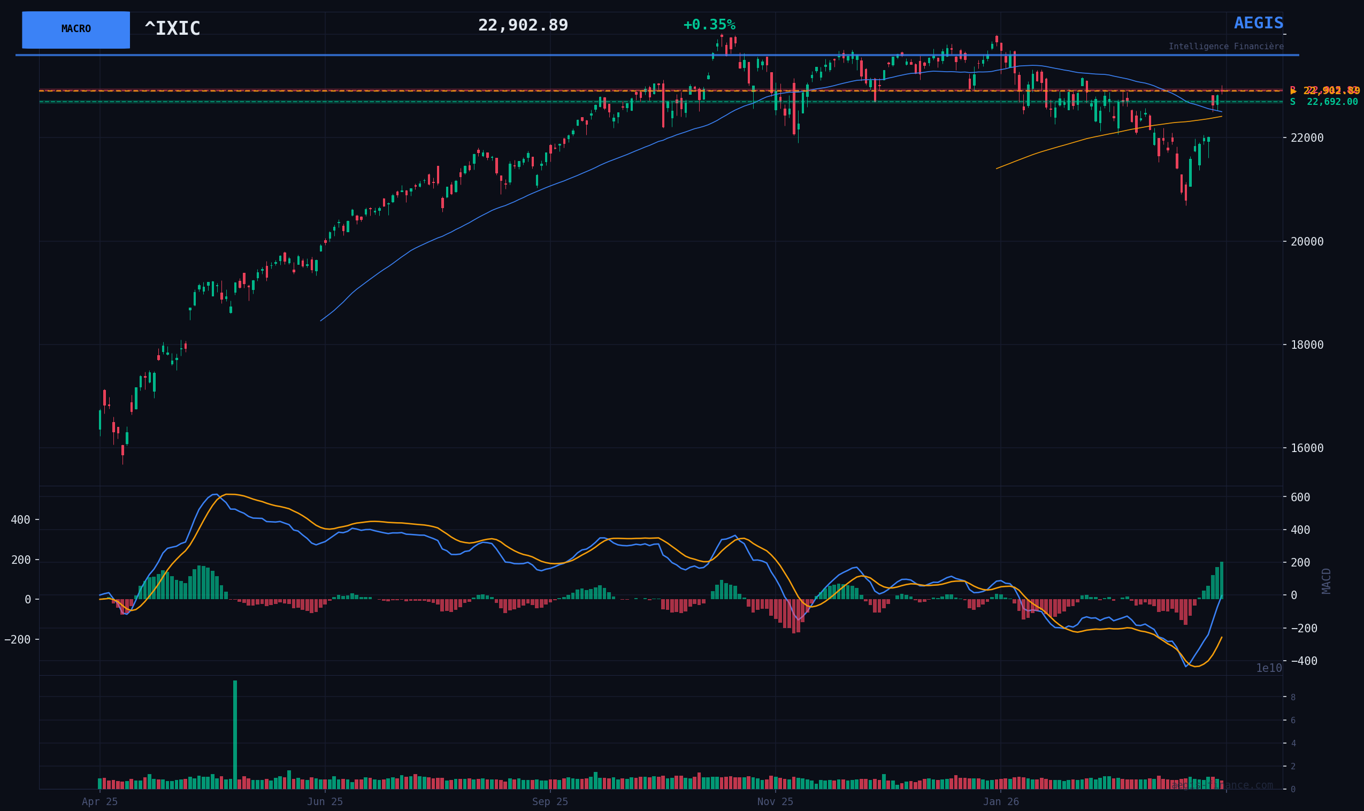Click the 22,902.89 header price
This screenshot has height=811, width=1364.
[x=523, y=26]
